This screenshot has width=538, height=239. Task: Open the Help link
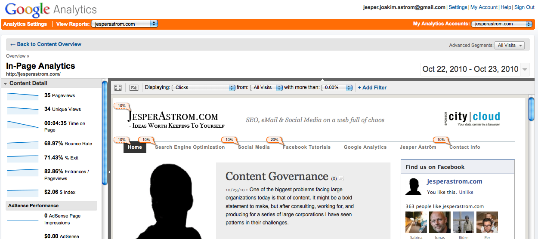pyautogui.click(x=506, y=7)
